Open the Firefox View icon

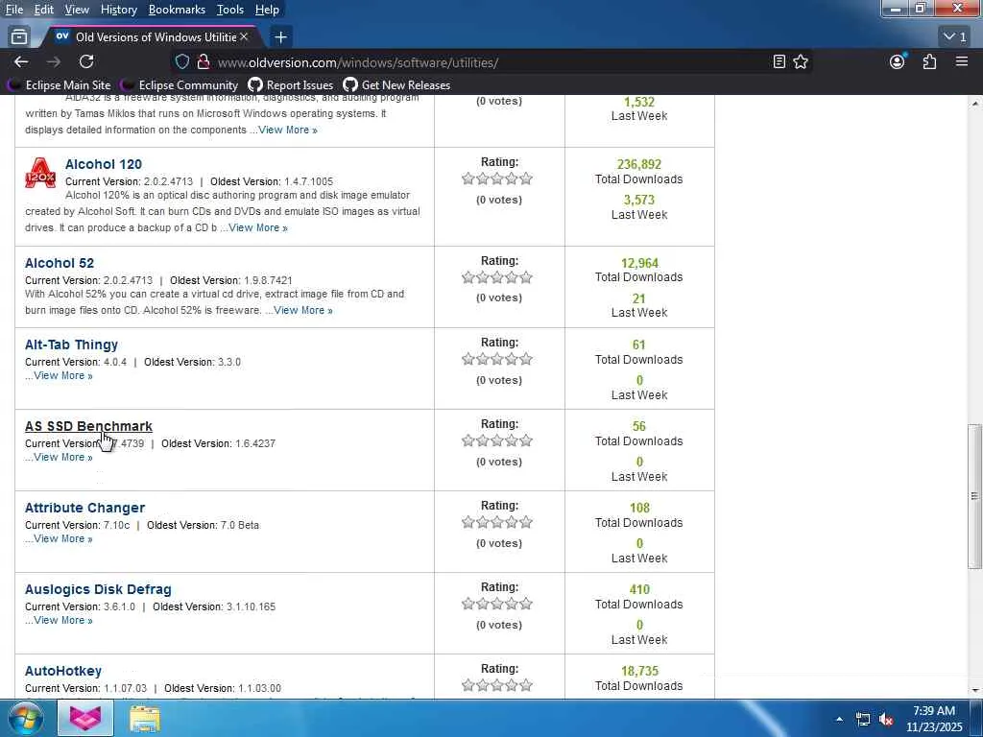(x=19, y=37)
